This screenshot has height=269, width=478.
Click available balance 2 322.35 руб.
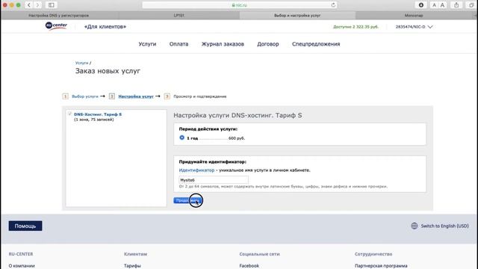(x=356, y=27)
